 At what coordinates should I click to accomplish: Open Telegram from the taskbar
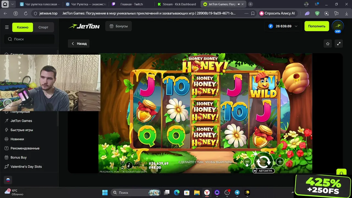coord(237,193)
